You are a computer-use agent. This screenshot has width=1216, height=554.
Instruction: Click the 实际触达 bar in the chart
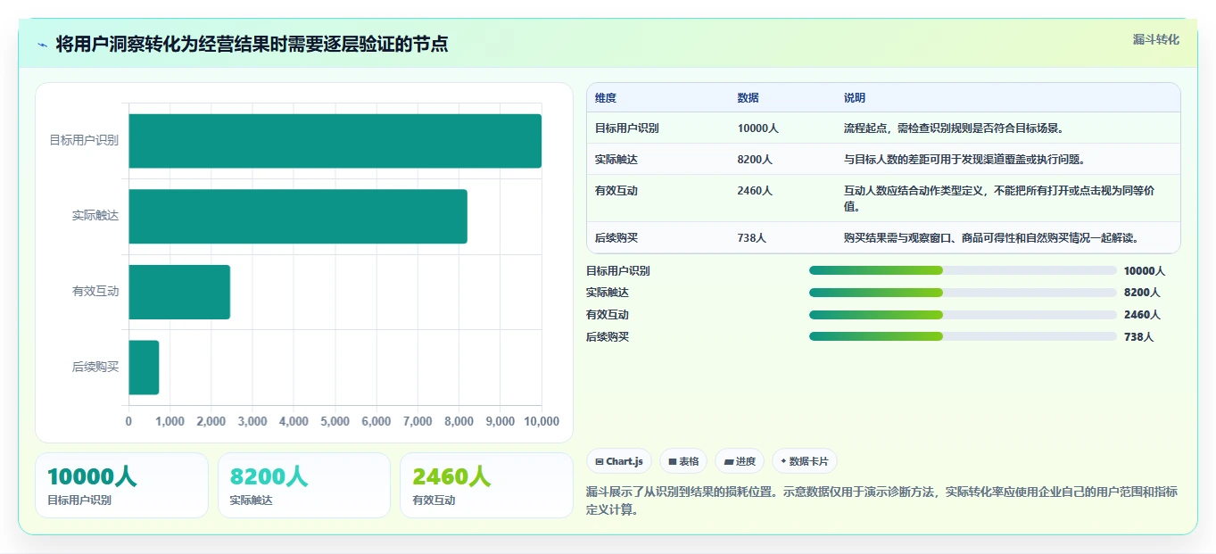(x=298, y=216)
